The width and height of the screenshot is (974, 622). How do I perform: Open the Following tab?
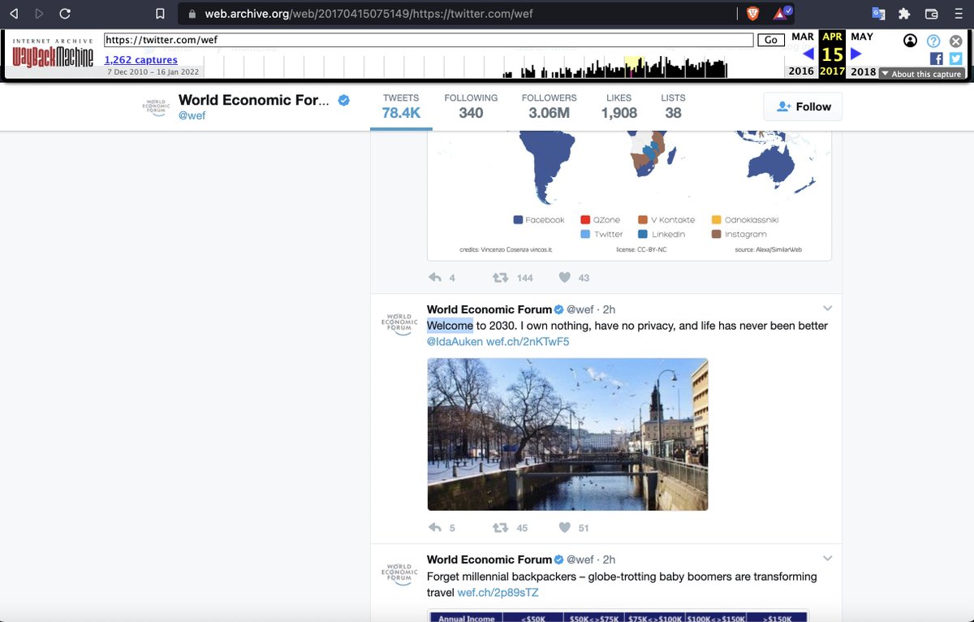pyautogui.click(x=471, y=106)
